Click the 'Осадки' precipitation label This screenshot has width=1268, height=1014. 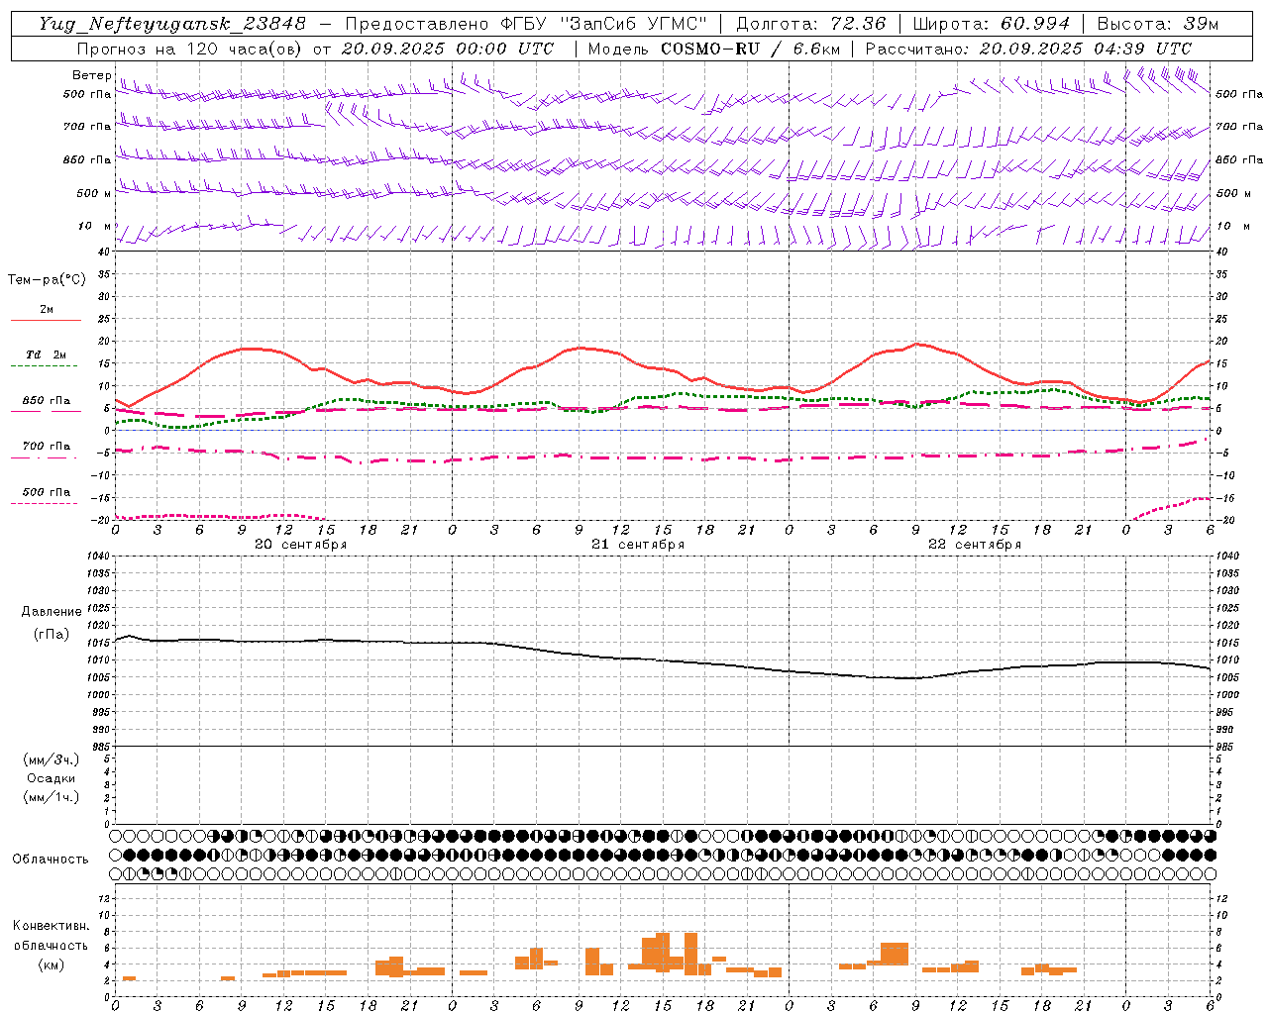[52, 778]
